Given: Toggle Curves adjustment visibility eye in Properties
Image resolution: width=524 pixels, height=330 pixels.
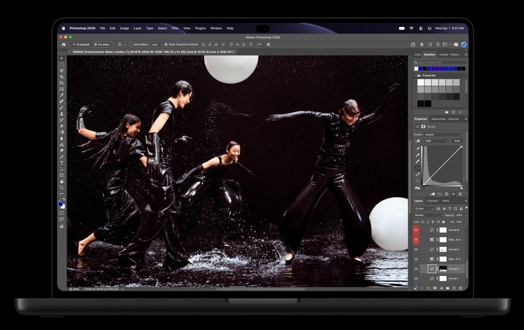Looking at the screenshot, I should click(x=453, y=194).
